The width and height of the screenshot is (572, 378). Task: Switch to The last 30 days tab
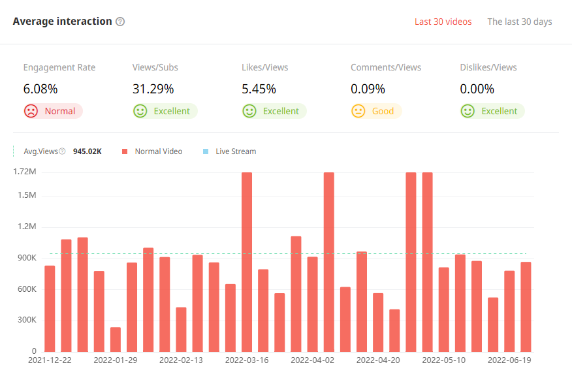tap(519, 22)
